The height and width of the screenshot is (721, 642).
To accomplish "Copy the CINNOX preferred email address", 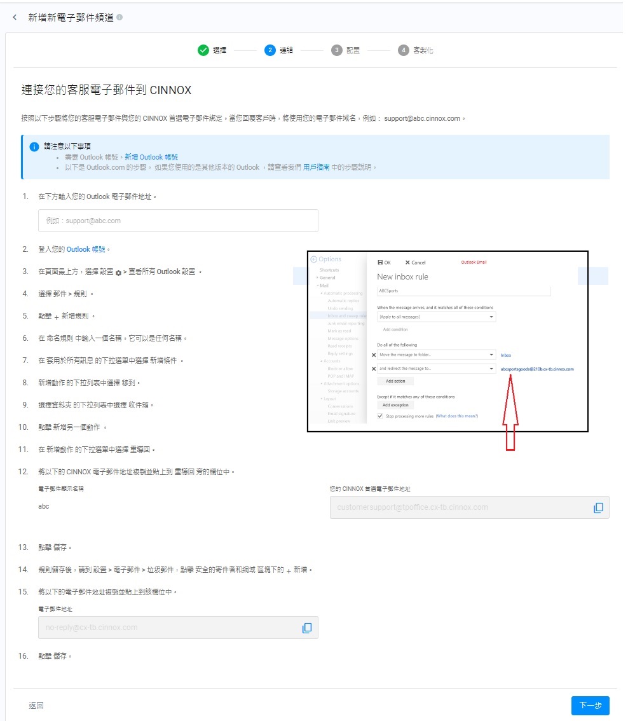I will tap(598, 507).
